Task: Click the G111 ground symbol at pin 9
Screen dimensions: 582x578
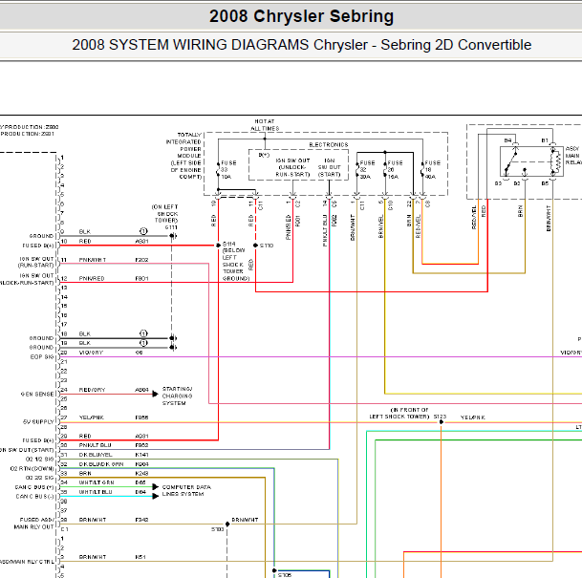Action: point(173,236)
